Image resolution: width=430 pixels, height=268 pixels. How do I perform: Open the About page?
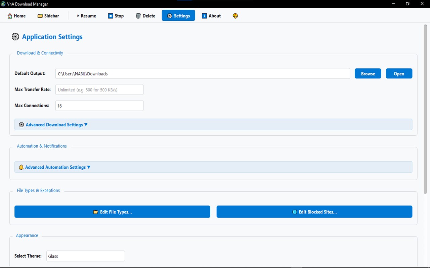point(211,16)
